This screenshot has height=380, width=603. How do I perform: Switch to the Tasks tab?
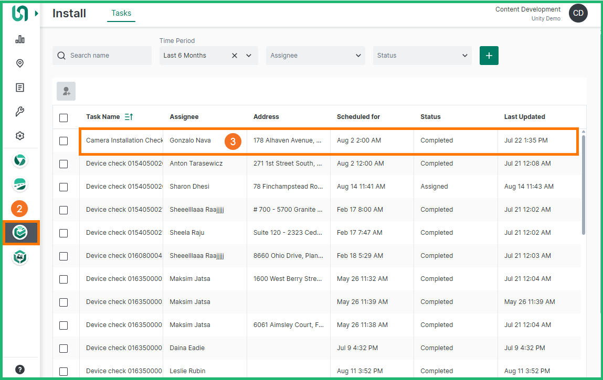click(x=121, y=13)
